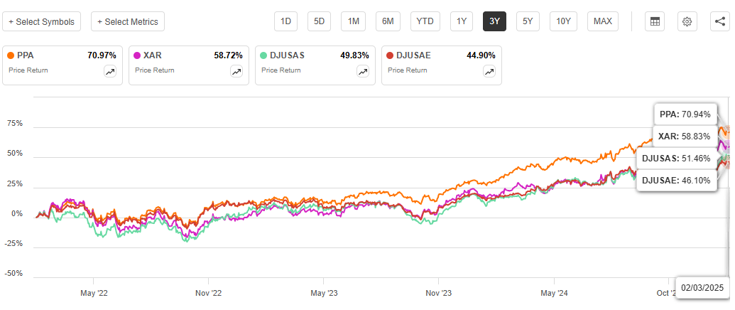Click the Nov '23 axis label
The width and height of the screenshot is (735, 310).
point(438,293)
